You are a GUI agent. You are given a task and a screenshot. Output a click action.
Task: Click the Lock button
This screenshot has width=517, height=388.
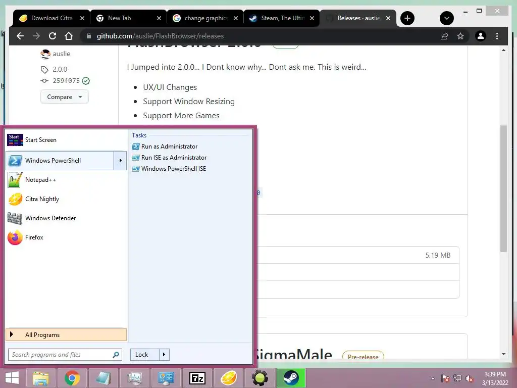[x=145, y=355]
